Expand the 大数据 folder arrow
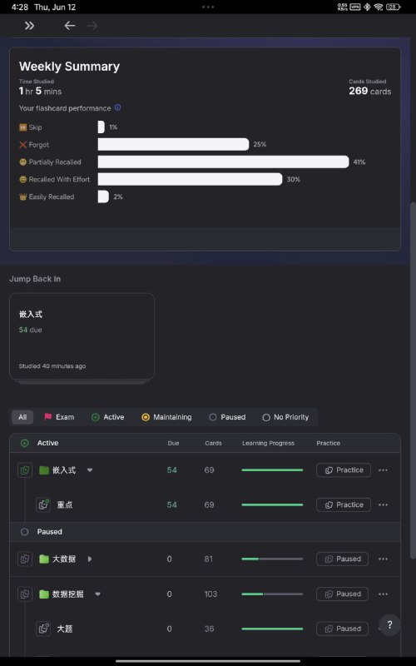Image resolution: width=416 pixels, height=666 pixels. [90, 559]
